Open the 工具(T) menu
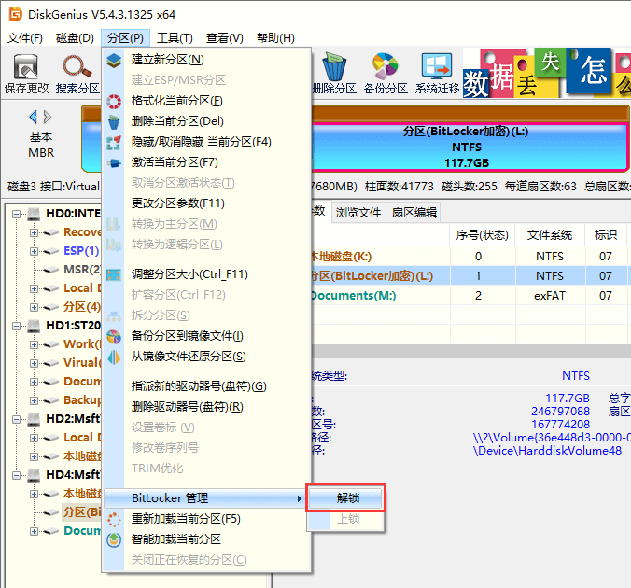Screen dimensions: 631x588 [175, 38]
